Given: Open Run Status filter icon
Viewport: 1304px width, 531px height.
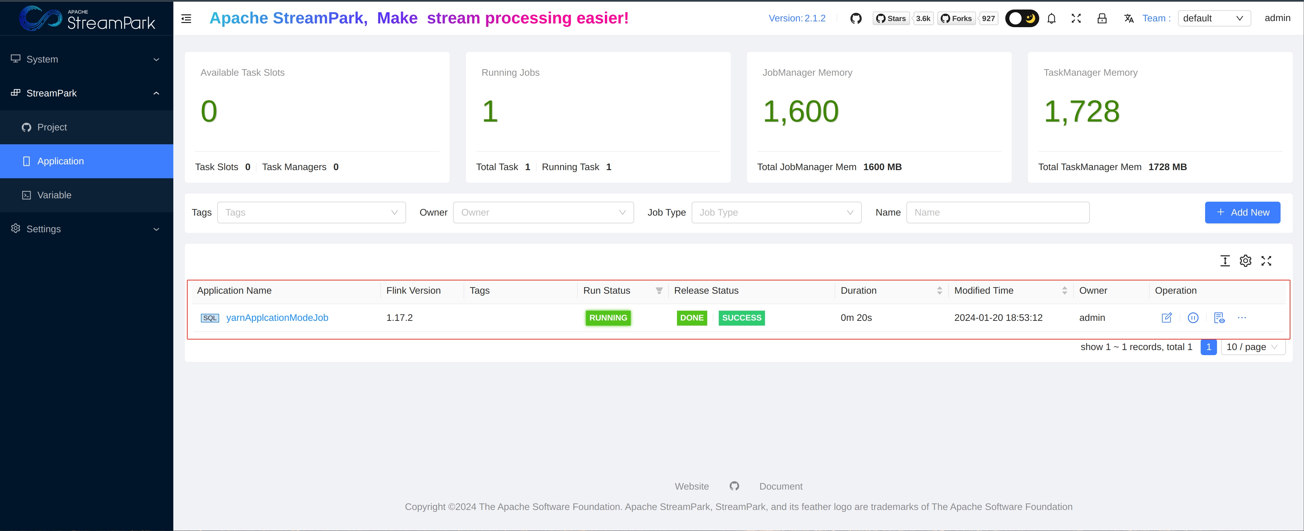Looking at the screenshot, I should (x=659, y=291).
